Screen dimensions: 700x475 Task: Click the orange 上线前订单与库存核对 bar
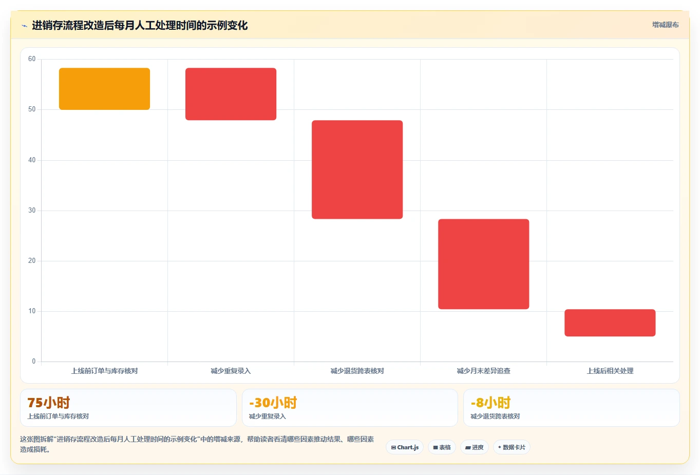104,89
